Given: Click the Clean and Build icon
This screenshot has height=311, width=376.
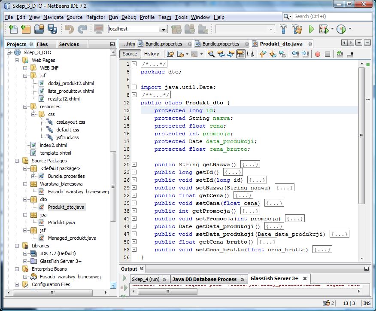Looking at the screenshot, I should [297, 29].
